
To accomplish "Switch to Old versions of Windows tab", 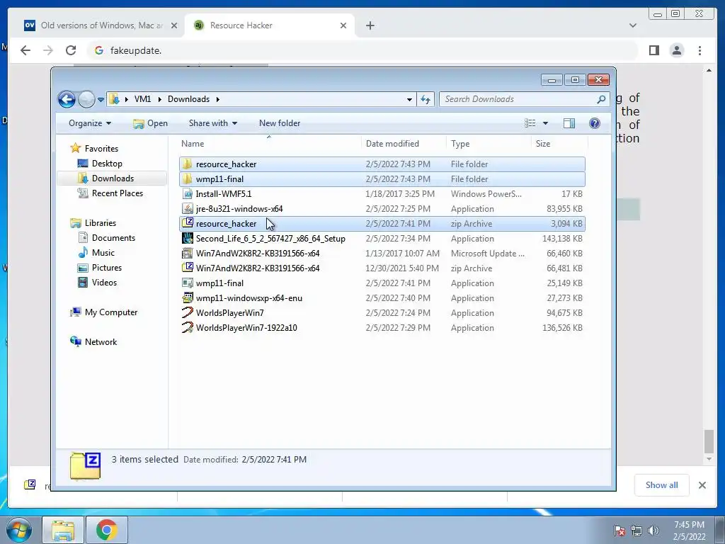I will [x=102, y=25].
